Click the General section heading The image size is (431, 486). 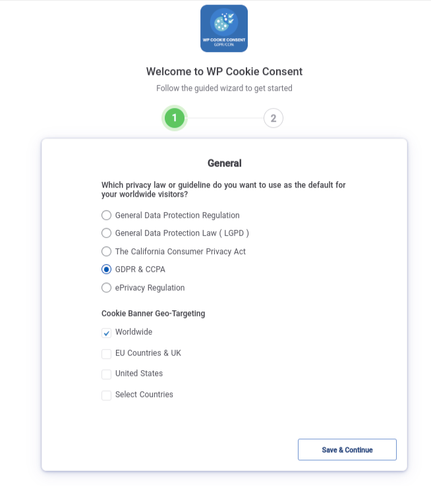click(x=225, y=163)
